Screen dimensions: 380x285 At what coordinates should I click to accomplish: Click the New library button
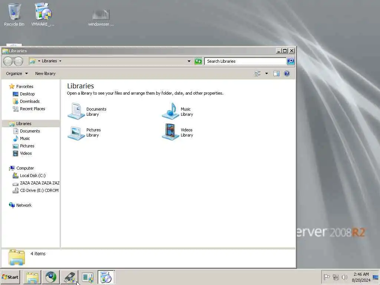(x=45, y=73)
